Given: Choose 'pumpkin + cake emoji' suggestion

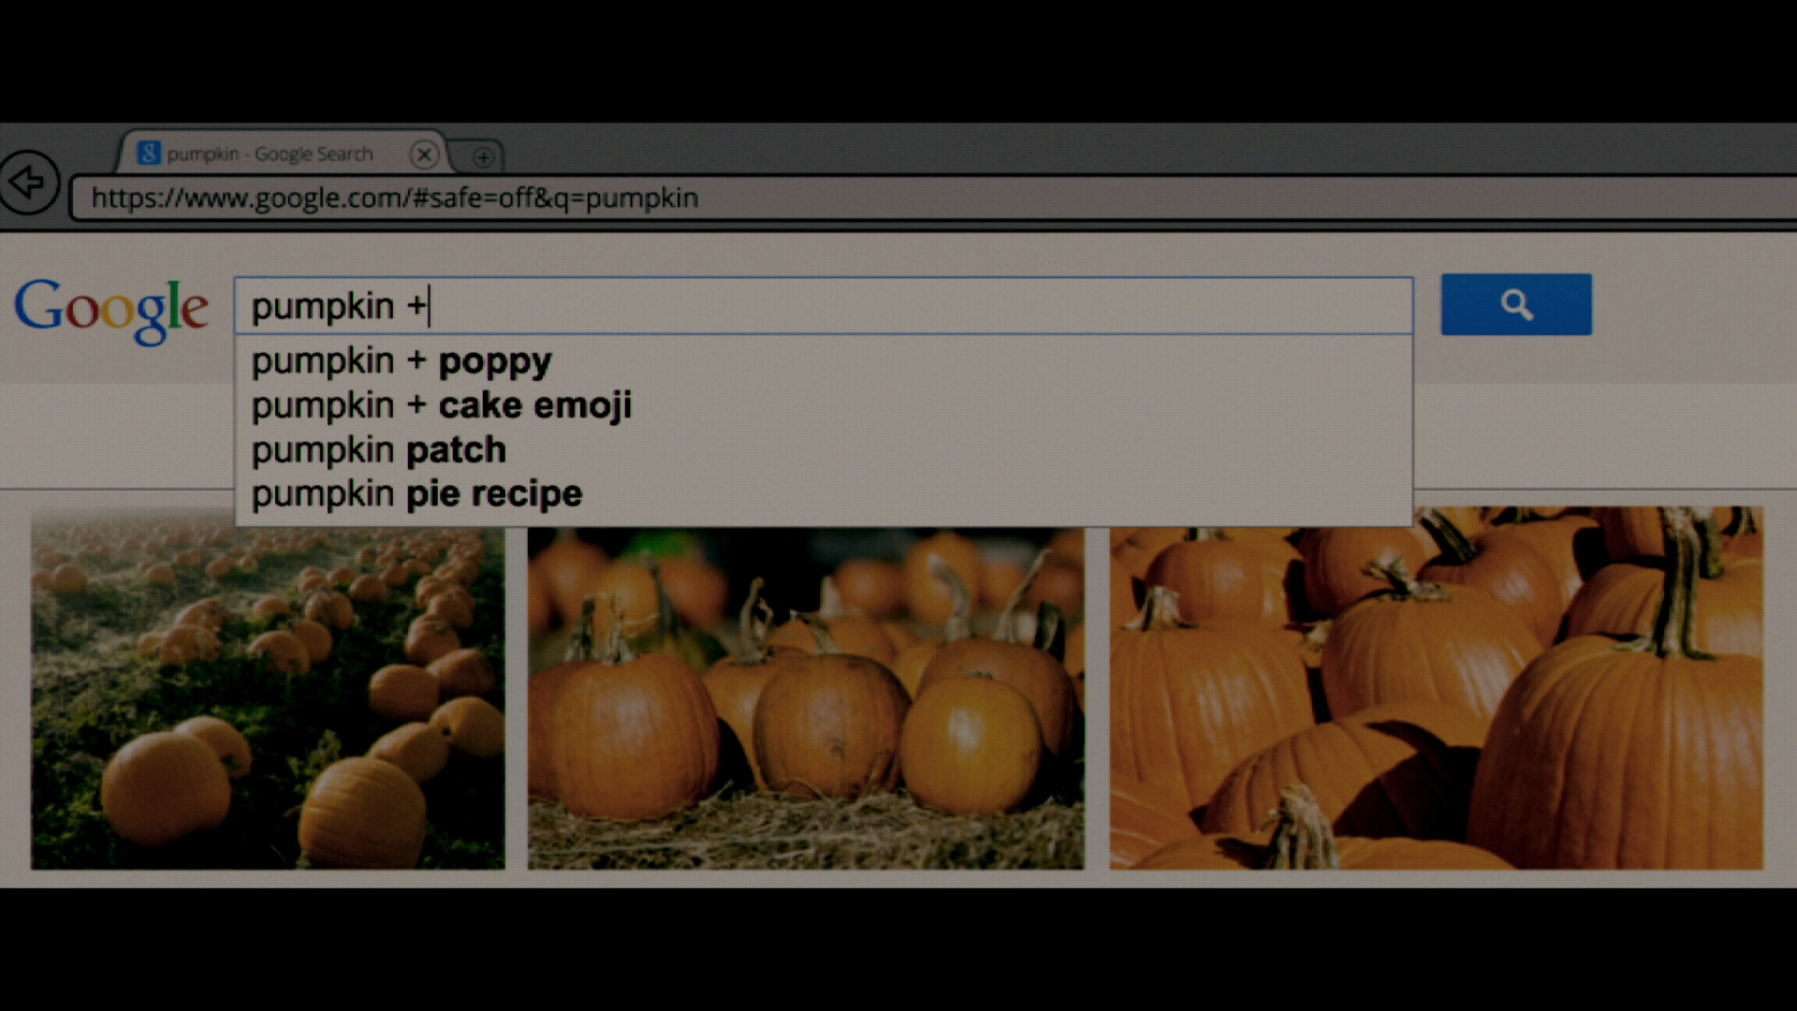Looking at the screenshot, I should (442, 406).
